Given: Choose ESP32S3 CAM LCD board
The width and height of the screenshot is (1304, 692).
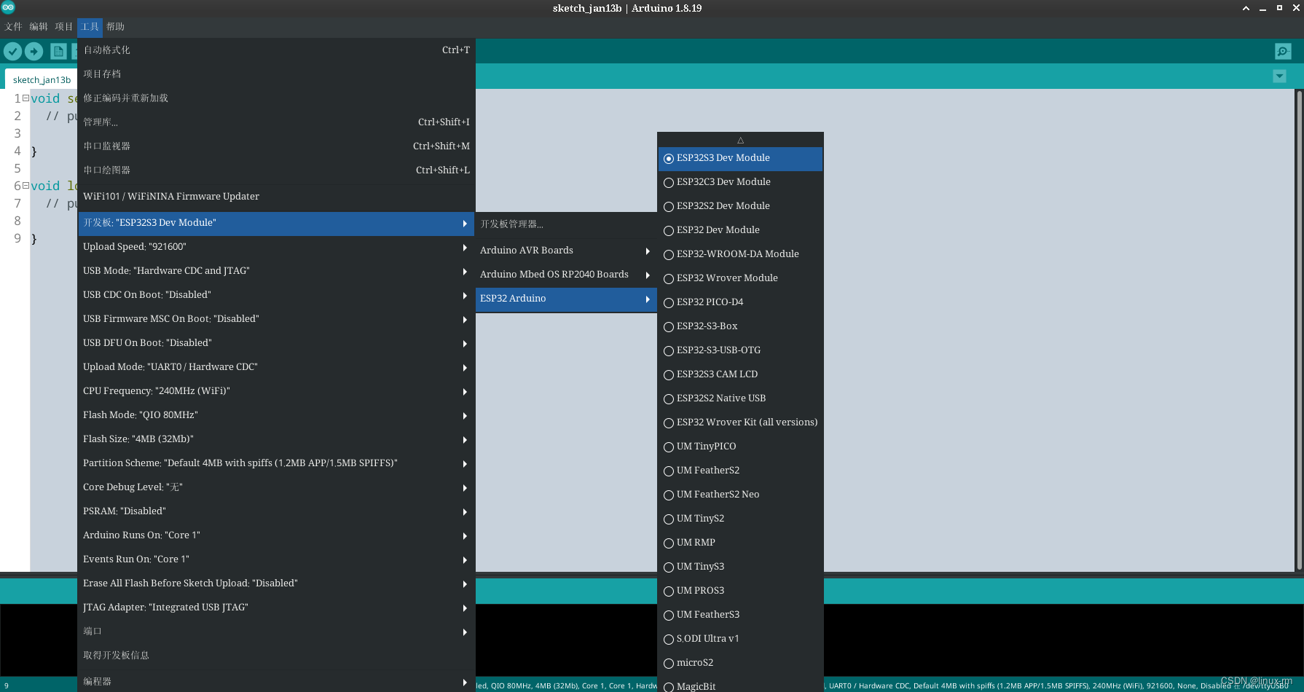Looking at the screenshot, I should click(740, 374).
